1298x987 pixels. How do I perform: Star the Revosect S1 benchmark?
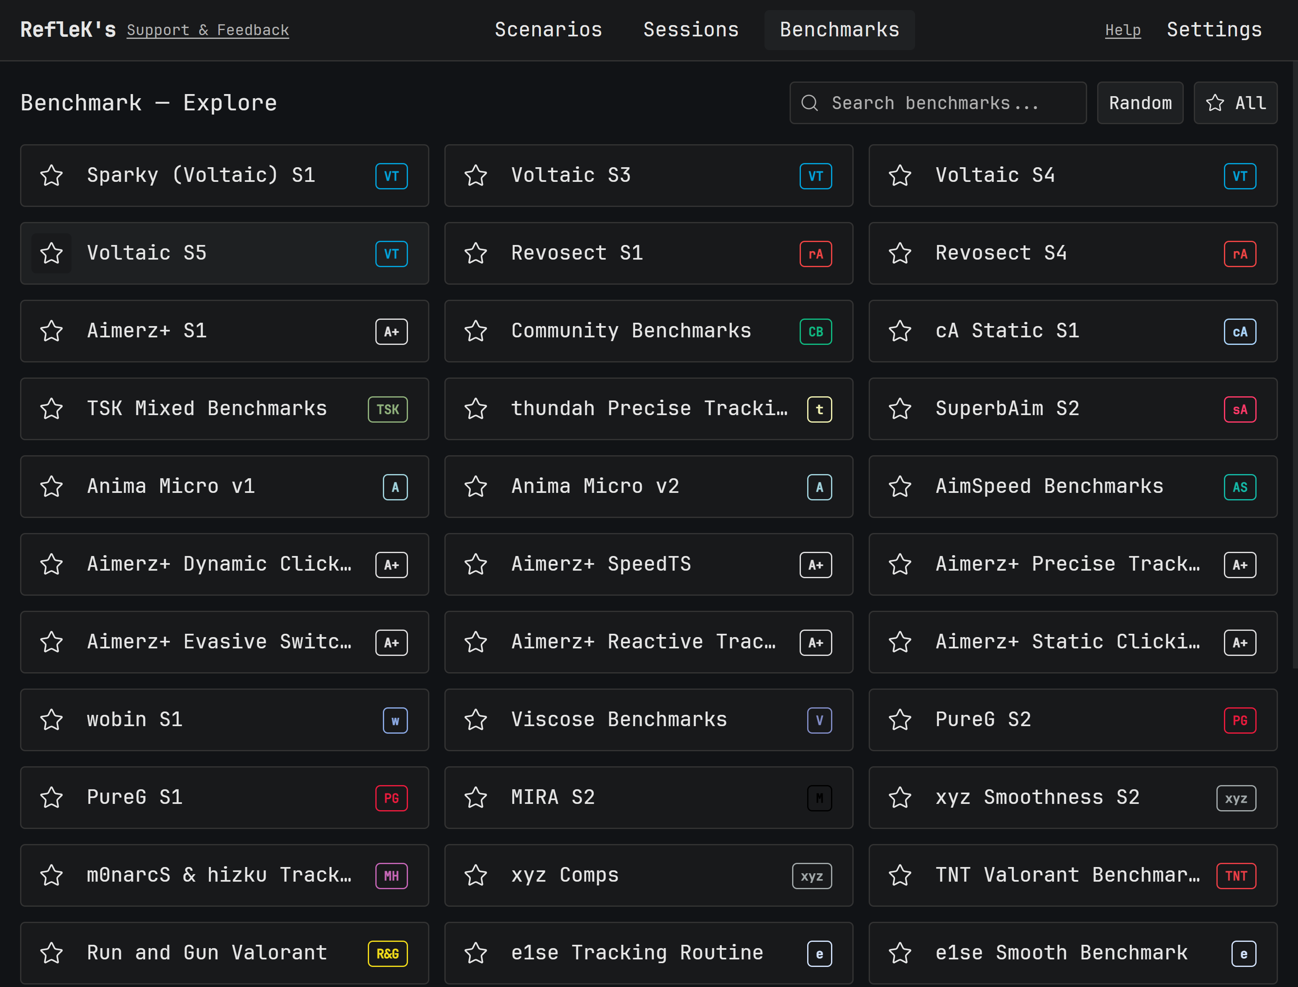476,253
